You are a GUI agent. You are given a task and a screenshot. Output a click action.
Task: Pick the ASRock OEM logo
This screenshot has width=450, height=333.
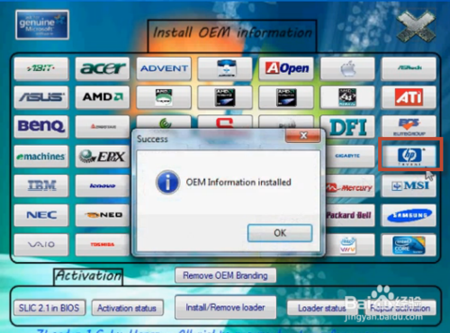coord(409,68)
